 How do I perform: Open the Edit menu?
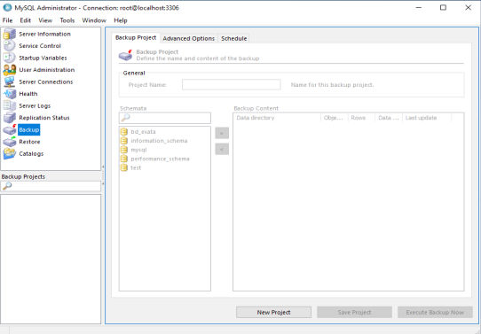[26, 20]
